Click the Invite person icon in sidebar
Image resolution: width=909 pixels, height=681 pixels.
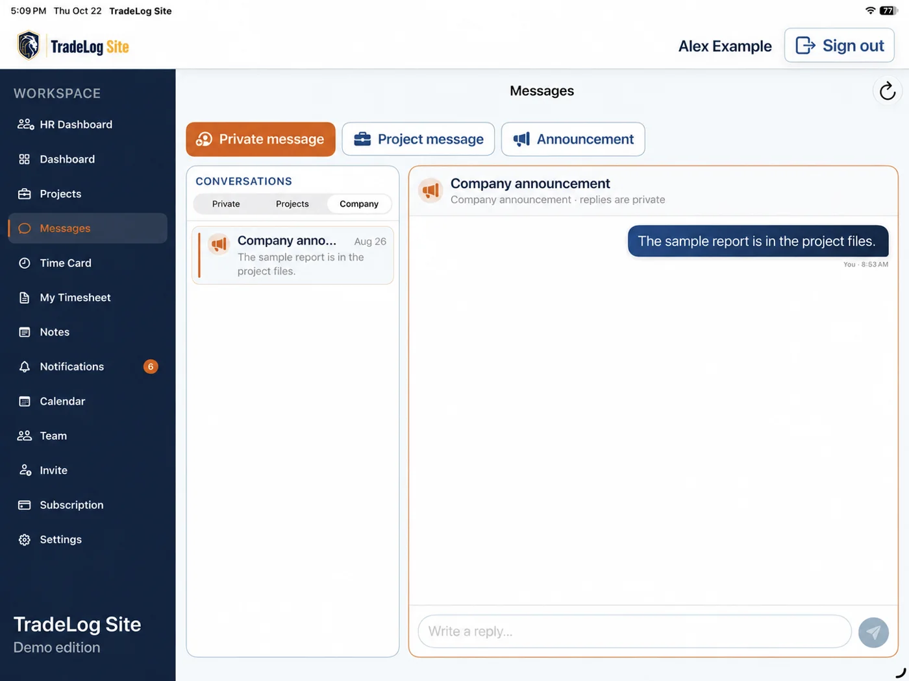click(25, 470)
